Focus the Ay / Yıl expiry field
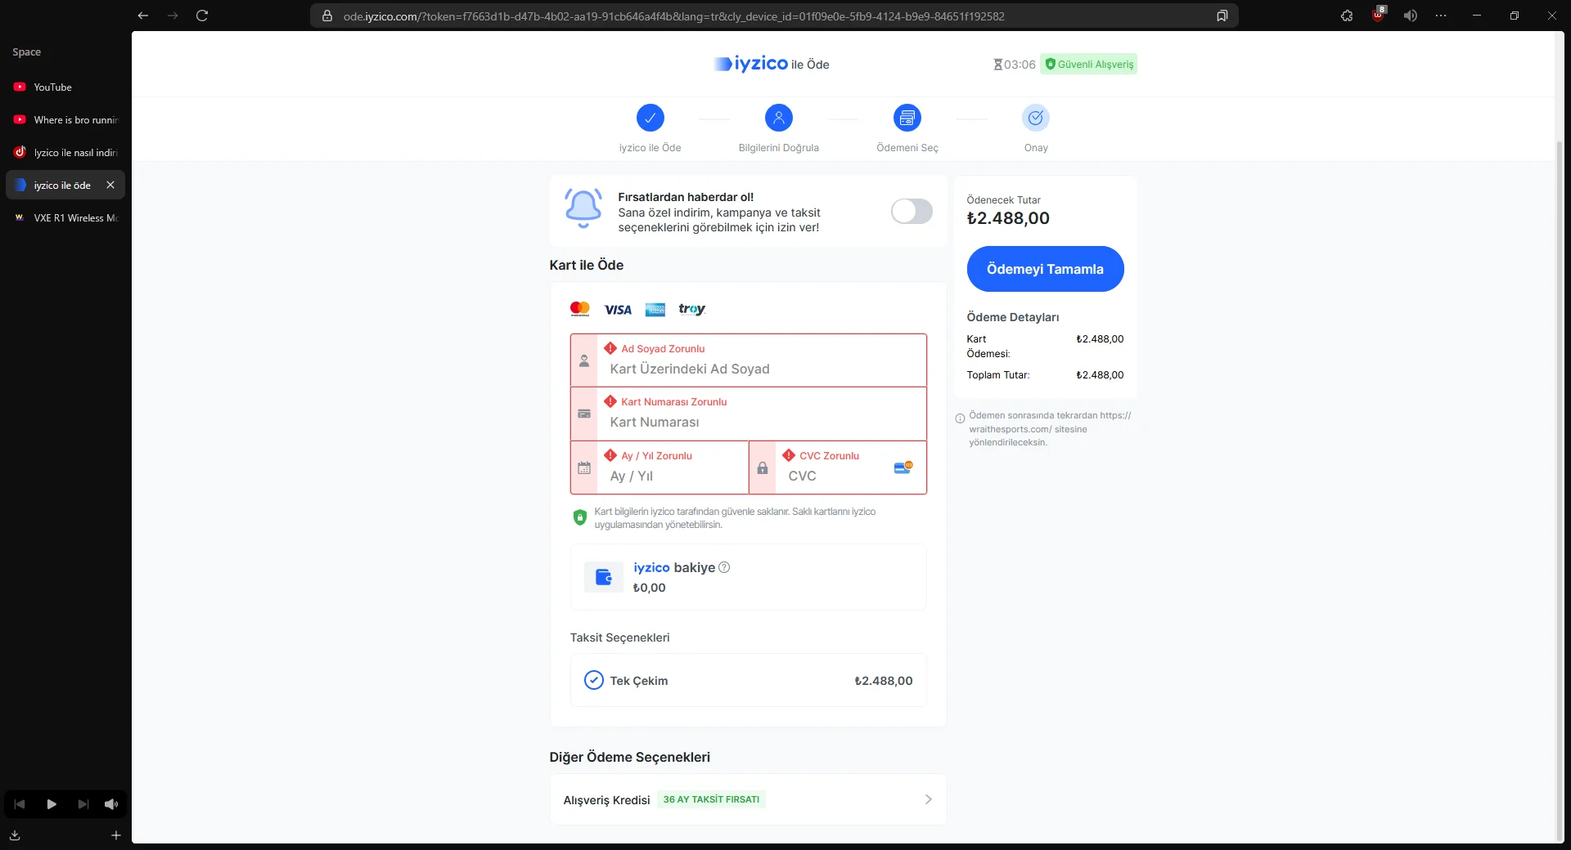 659,467
